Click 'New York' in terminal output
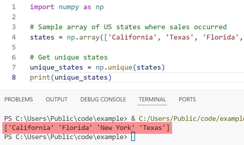 [116, 128]
